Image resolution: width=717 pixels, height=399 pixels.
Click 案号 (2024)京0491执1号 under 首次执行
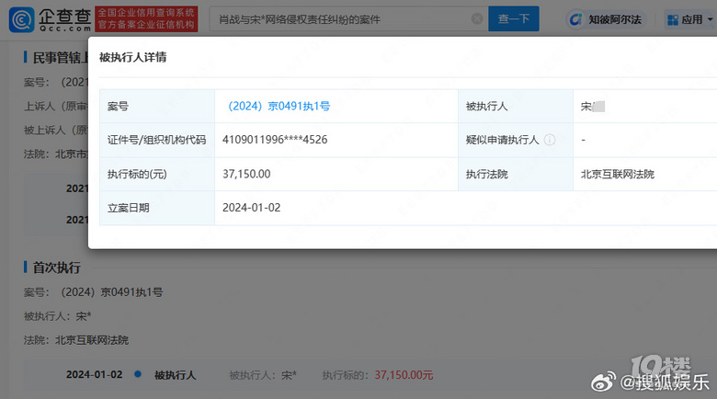[x=93, y=292]
